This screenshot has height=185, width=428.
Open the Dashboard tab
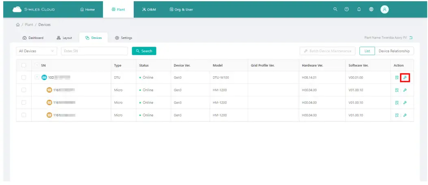pos(33,38)
